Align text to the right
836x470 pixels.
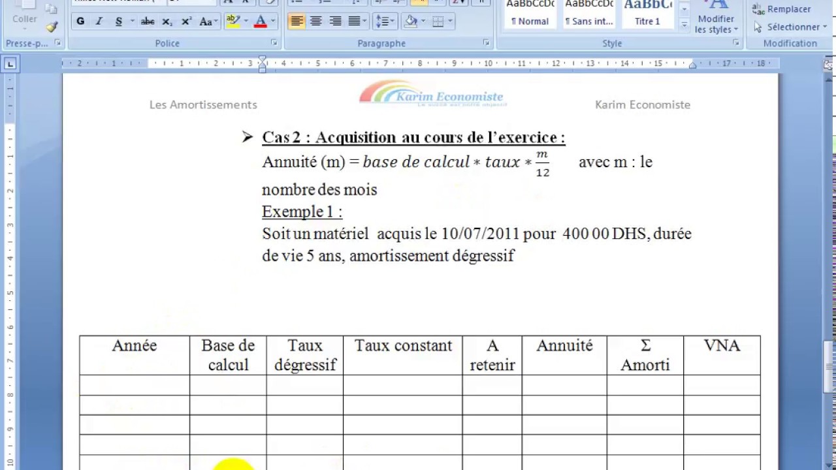point(335,22)
